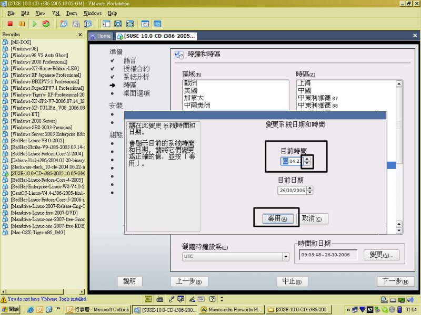This screenshot has width=421, height=315.
Task: Switch to Microsoft Outlook taskbar button
Action: pos(98,310)
